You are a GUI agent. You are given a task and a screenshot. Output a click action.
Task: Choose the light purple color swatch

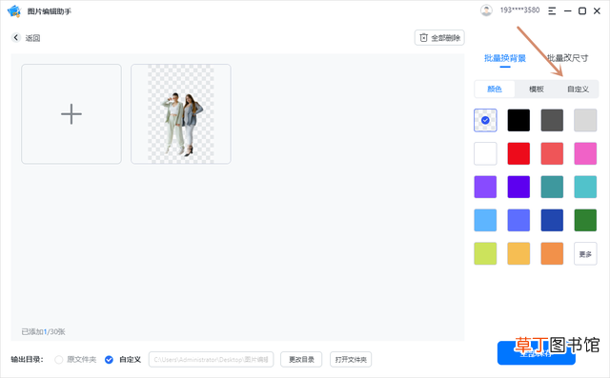485,187
